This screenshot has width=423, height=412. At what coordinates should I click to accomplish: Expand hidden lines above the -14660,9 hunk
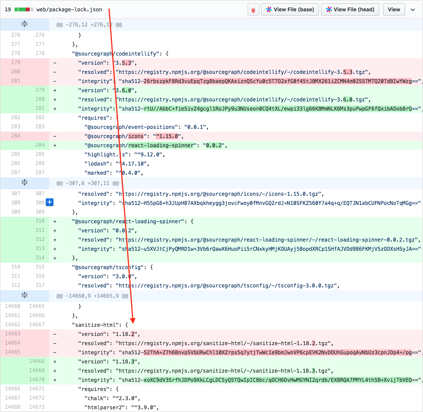[25, 296]
